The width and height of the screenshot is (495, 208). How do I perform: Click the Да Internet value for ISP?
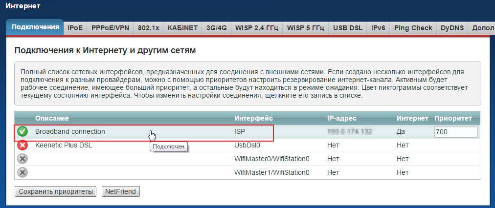click(x=401, y=132)
